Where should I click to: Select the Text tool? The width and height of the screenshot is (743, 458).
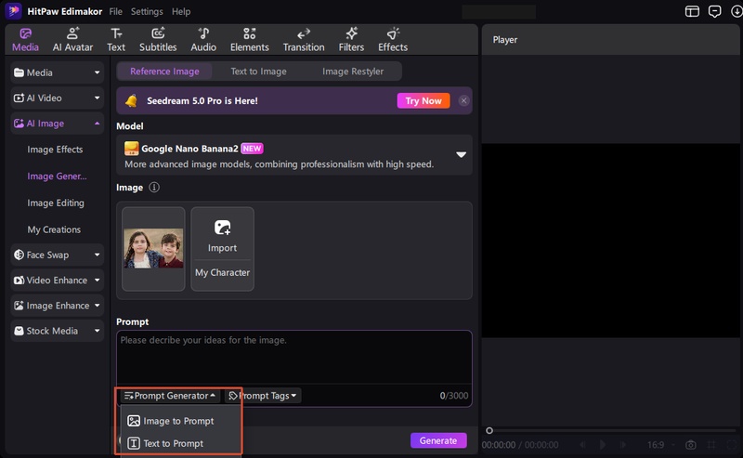click(115, 40)
